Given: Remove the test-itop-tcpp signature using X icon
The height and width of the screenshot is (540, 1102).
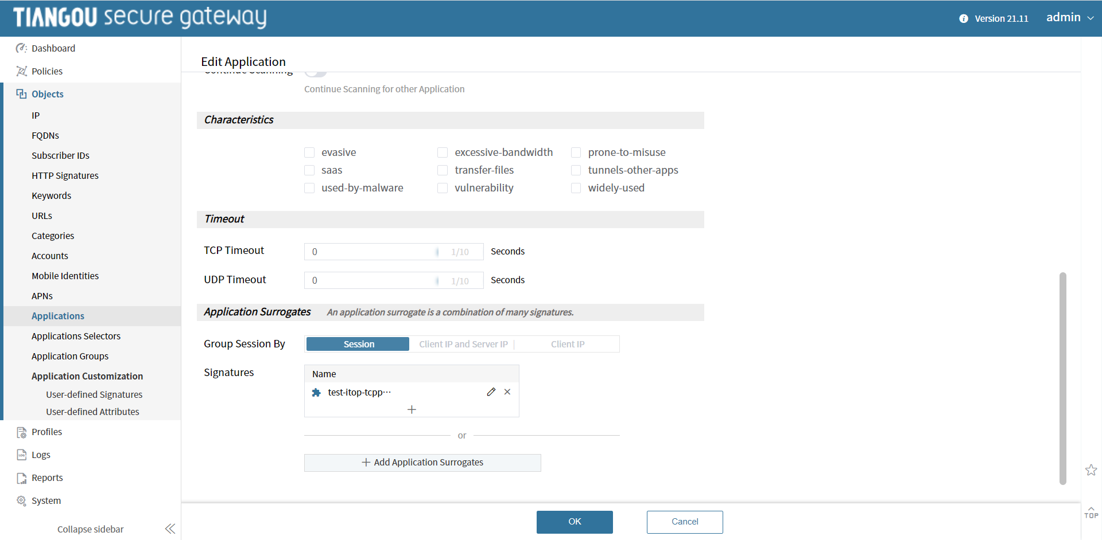Looking at the screenshot, I should point(507,392).
